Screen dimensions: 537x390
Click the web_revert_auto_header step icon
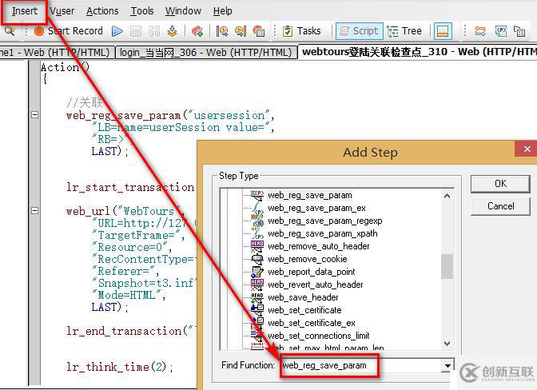pyautogui.click(x=257, y=285)
